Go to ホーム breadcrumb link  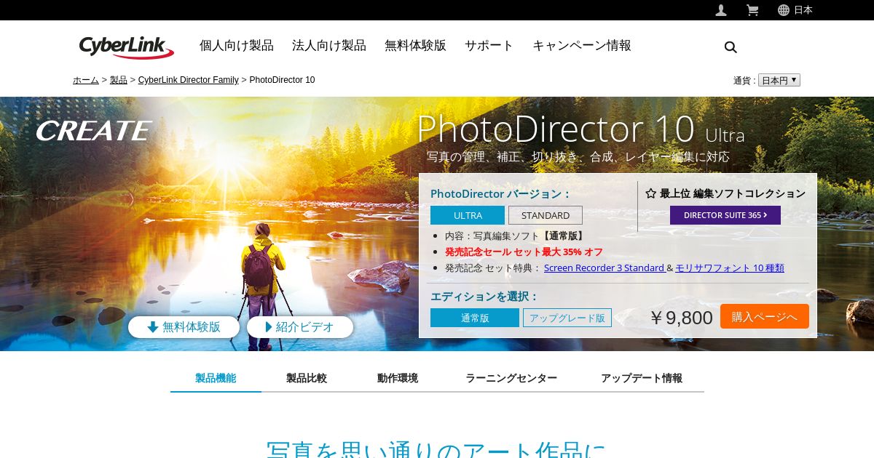(86, 80)
